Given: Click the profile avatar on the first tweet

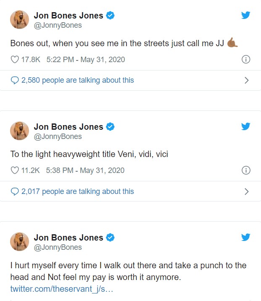Looking at the screenshot, I should 19,20.
